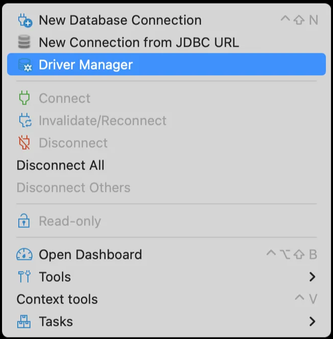Click the green Connect plug icon
The height and width of the screenshot is (339, 333).
tap(24, 98)
